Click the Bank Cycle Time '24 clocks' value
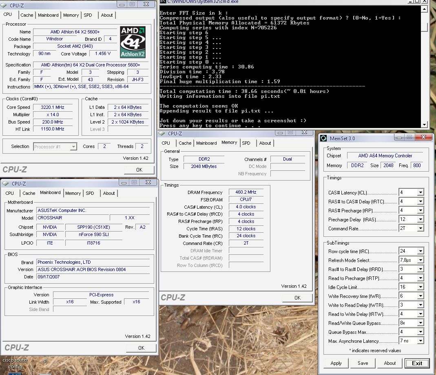Screen dimensions: 436x375 tap(246, 236)
